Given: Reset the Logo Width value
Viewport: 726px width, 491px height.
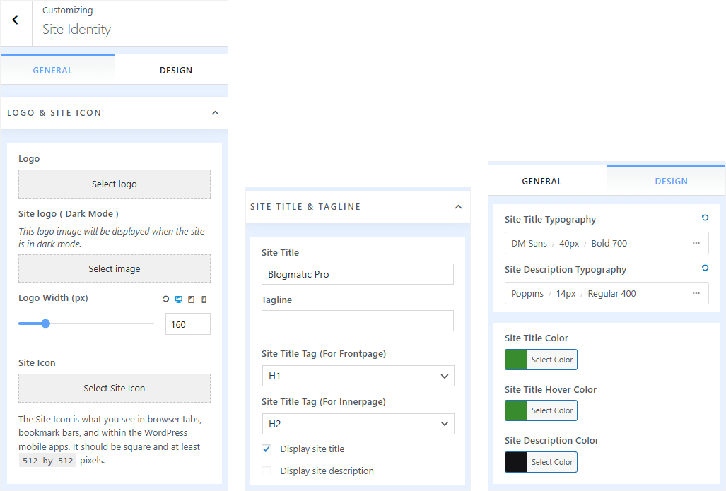Looking at the screenshot, I should pyautogui.click(x=165, y=300).
